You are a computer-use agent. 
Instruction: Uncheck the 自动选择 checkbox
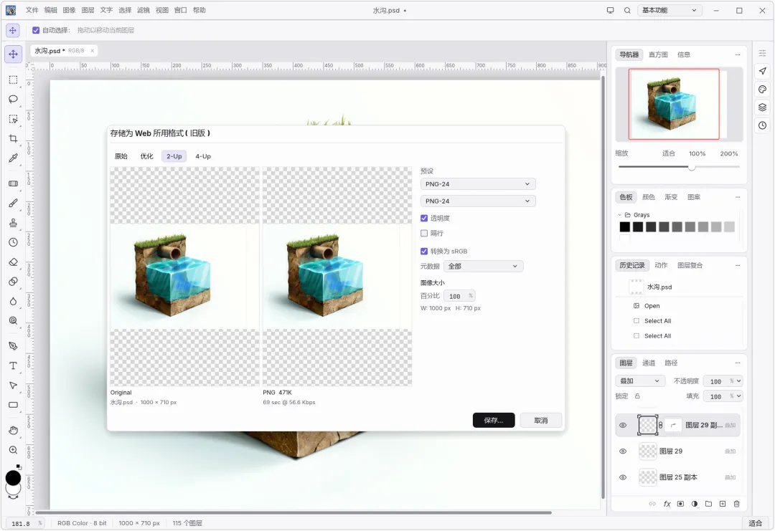[36, 30]
